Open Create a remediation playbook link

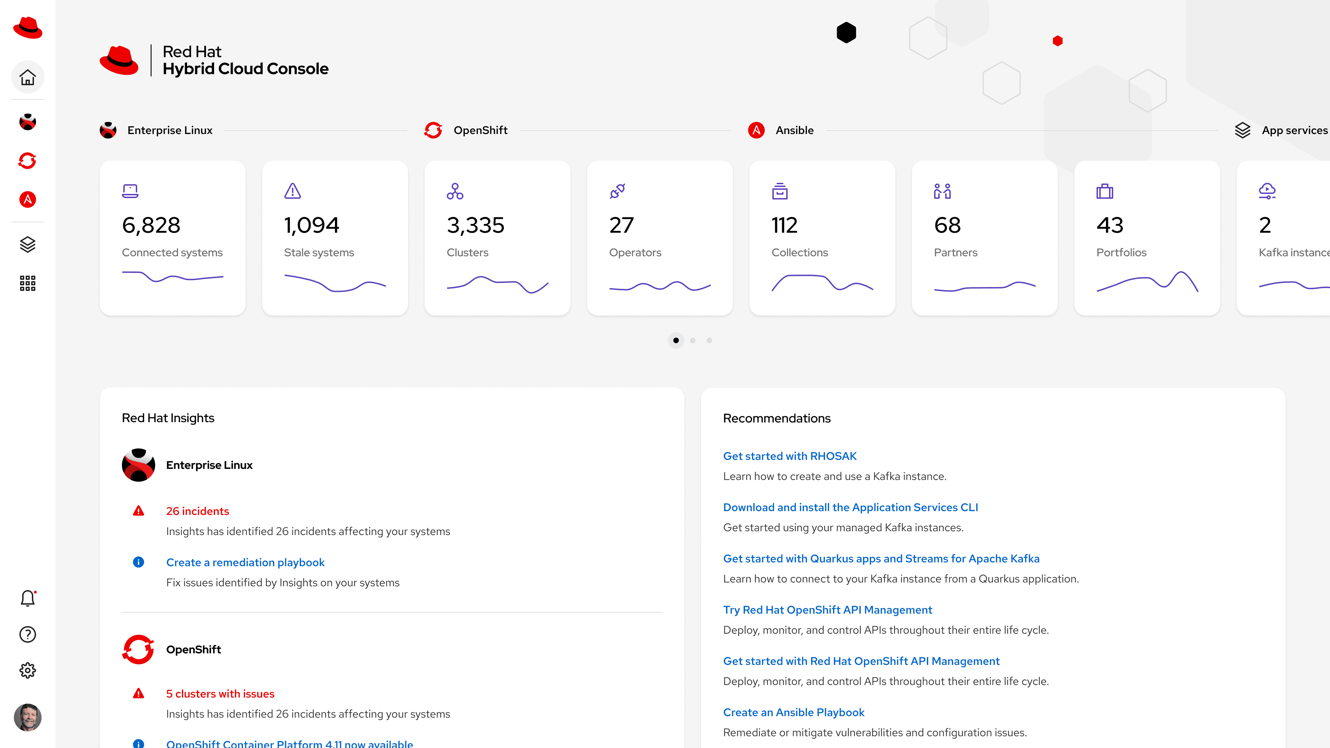[245, 562]
